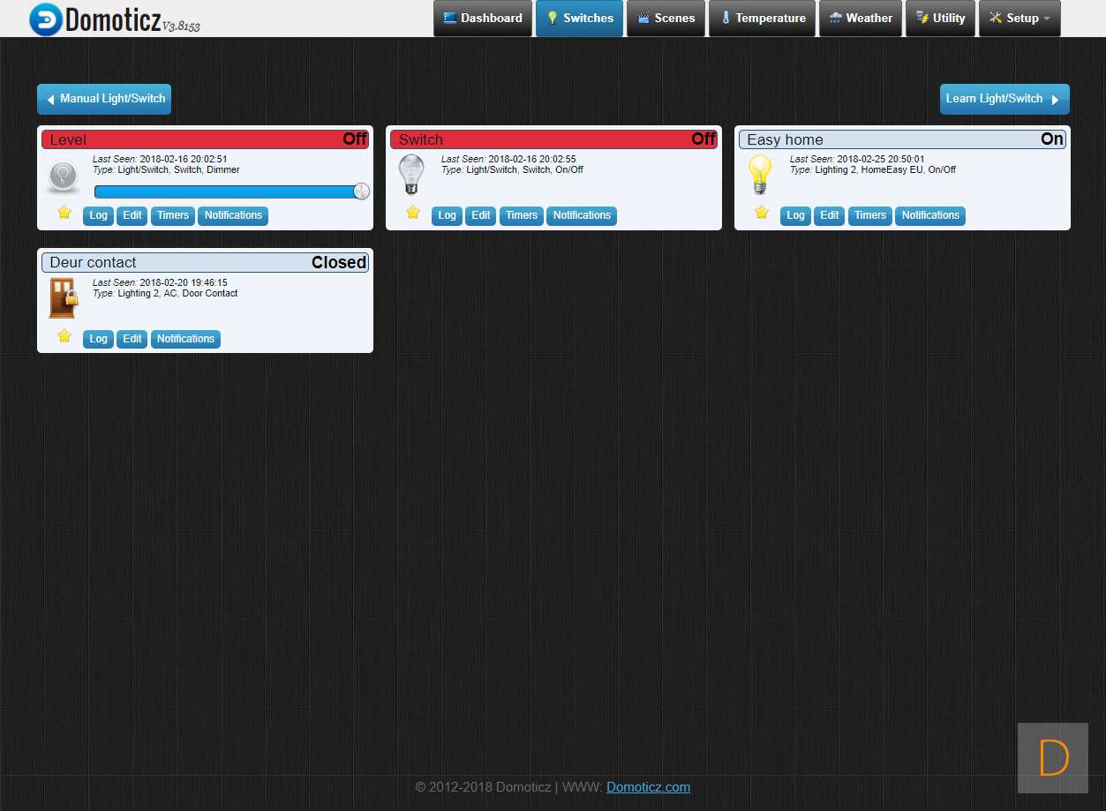
Task: Toggle the Deur contact favorite star
Action: (x=64, y=336)
